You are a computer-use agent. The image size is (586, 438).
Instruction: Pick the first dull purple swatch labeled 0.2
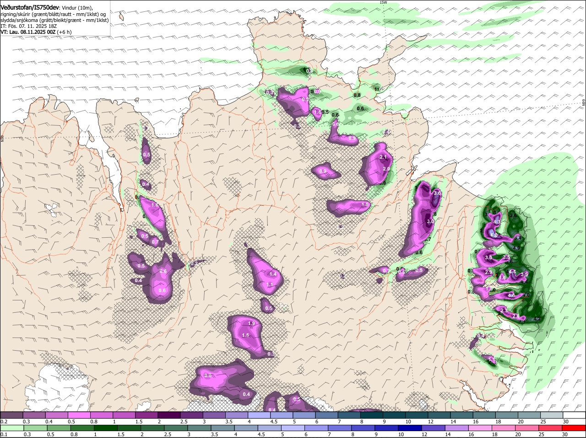point(11,415)
